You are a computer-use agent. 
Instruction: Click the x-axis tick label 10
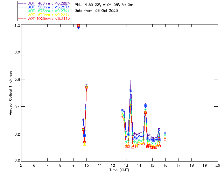[x=86, y=165]
